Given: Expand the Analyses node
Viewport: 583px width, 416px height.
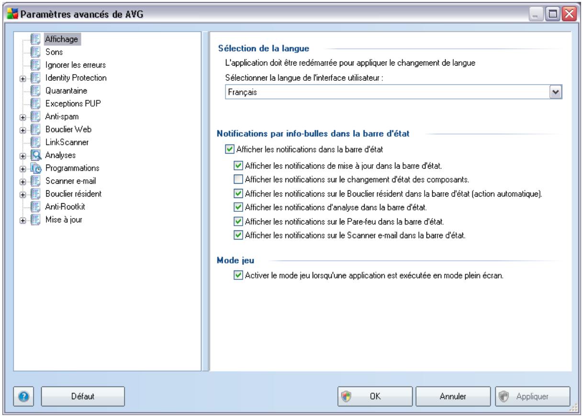Looking at the screenshot, I should pos(23,155).
